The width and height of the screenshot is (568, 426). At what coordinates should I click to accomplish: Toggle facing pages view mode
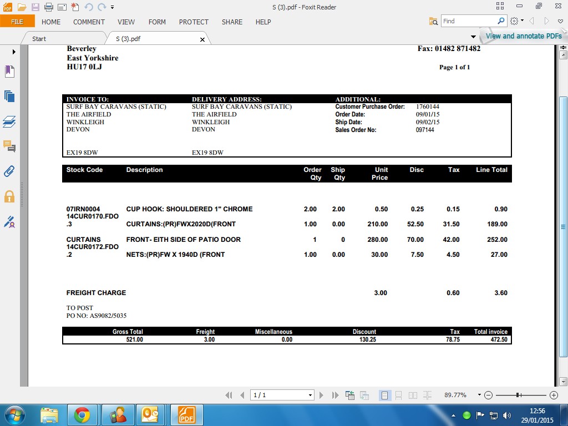coord(413,395)
